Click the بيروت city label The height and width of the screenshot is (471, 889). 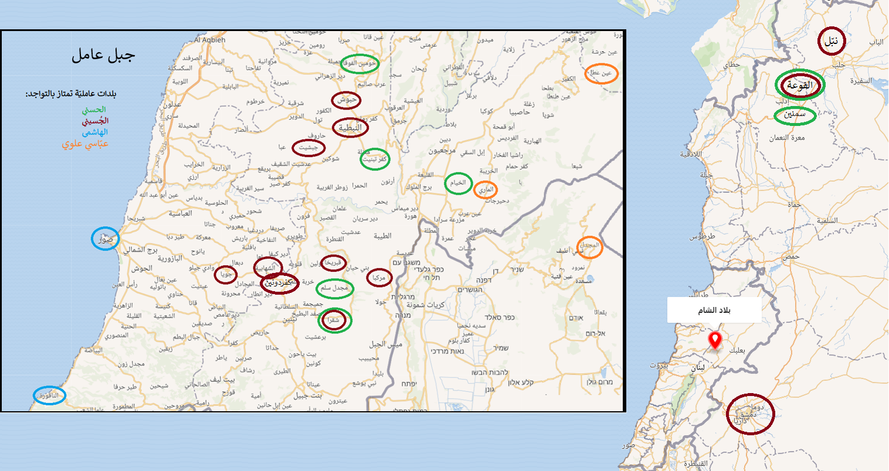pos(659,366)
